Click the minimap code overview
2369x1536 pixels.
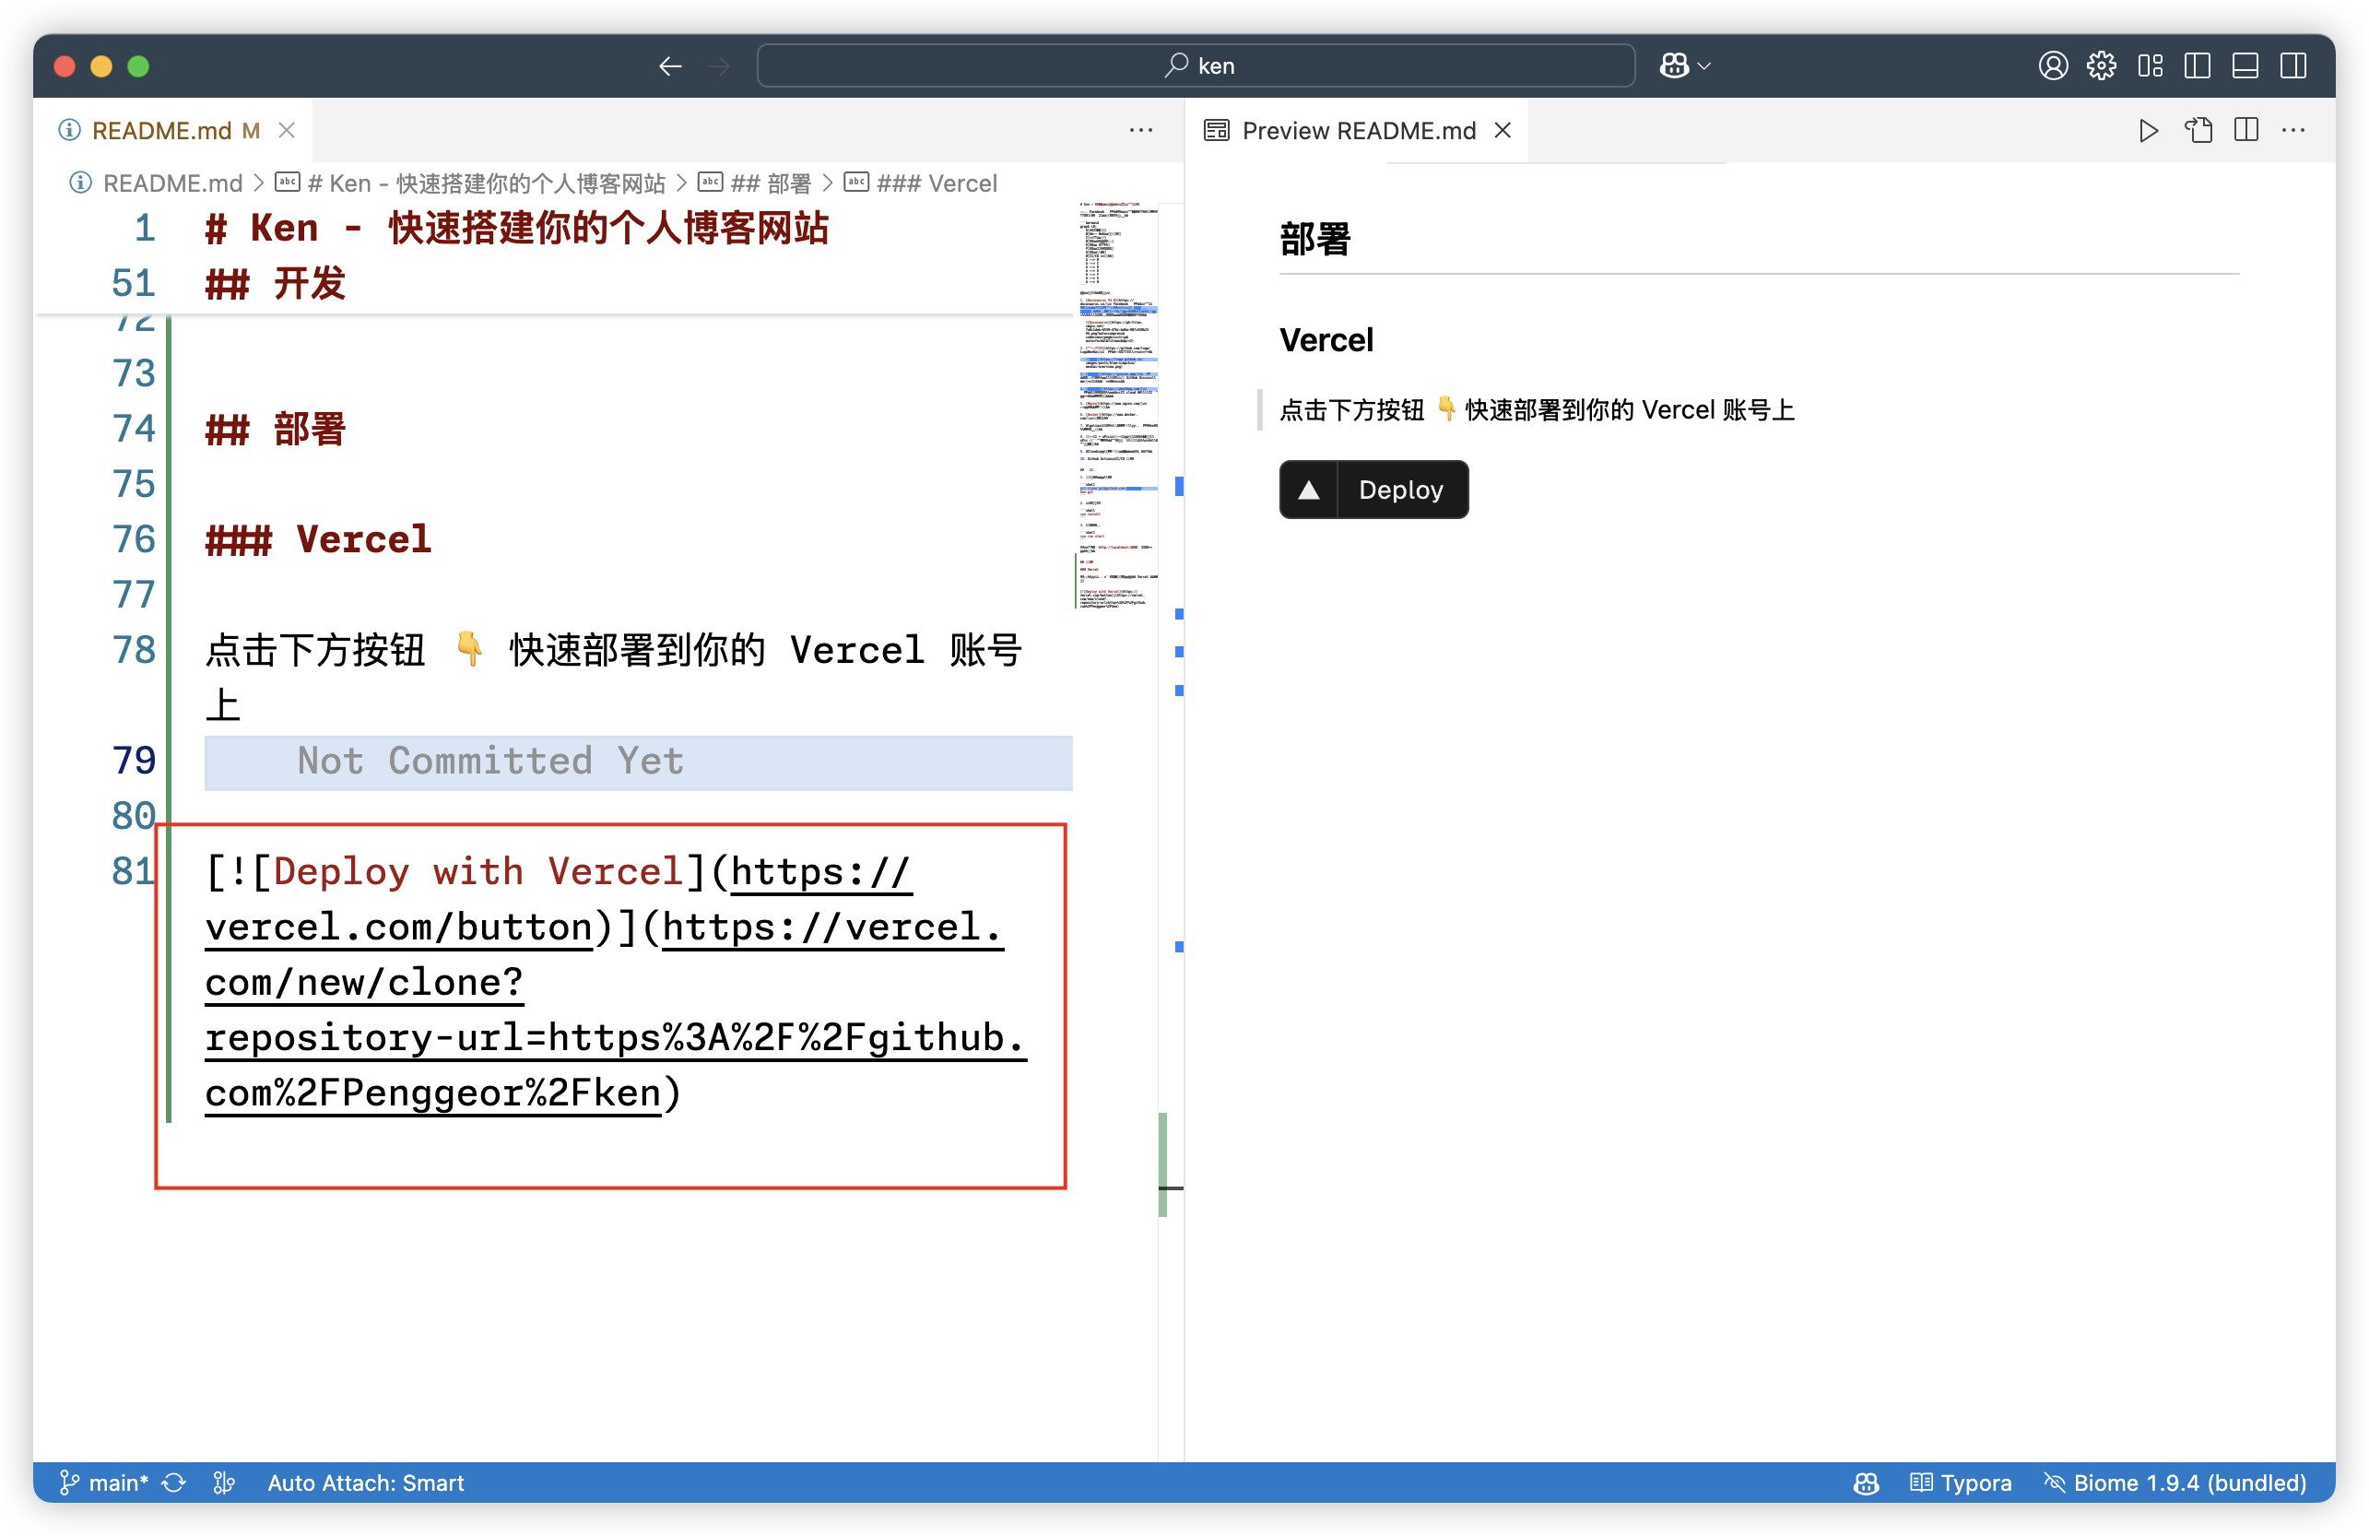click(1117, 398)
